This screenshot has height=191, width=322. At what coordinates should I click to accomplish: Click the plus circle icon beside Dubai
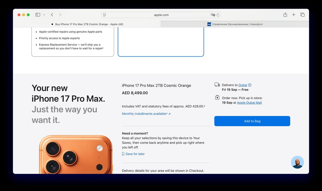point(250,85)
